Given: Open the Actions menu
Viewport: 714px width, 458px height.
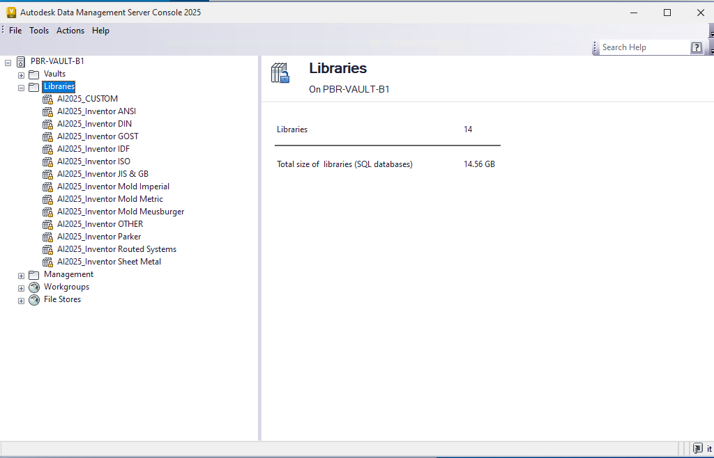Looking at the screenshot, I should [x=70, y=31].
